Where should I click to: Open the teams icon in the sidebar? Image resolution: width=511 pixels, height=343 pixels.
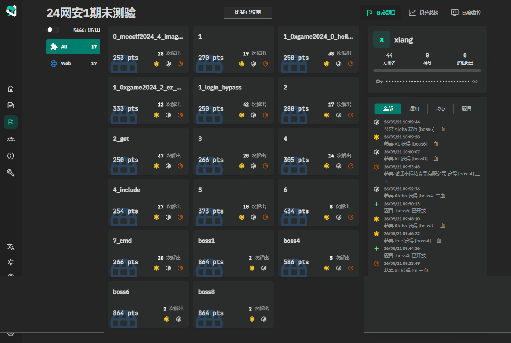[11, 139]
